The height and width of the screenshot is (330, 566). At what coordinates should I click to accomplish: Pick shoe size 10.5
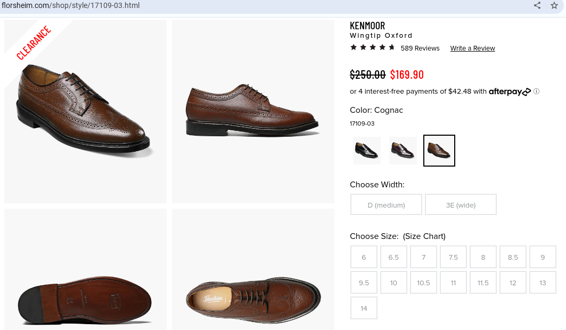[x=423, y=283]
